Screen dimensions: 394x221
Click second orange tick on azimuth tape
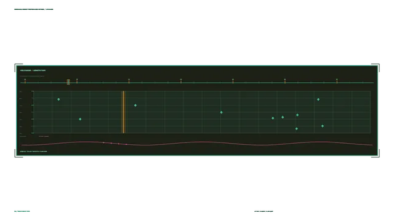pos(77,82)
